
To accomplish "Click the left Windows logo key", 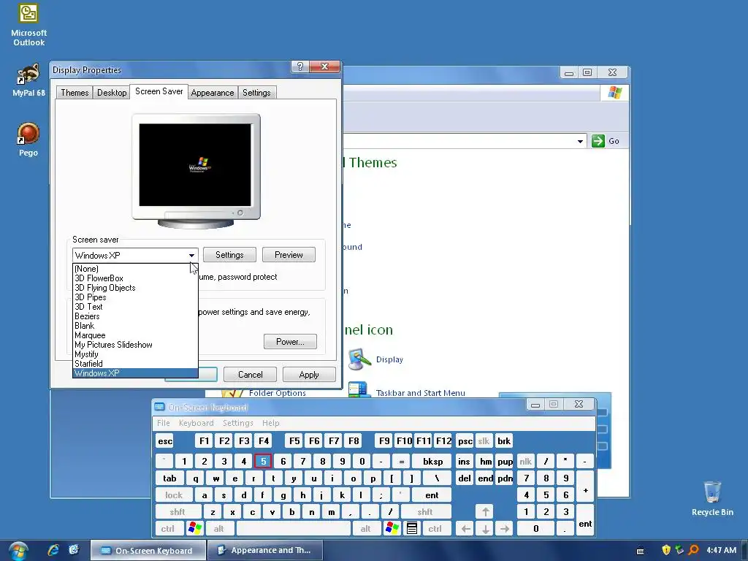I will (x=194, y=528).
